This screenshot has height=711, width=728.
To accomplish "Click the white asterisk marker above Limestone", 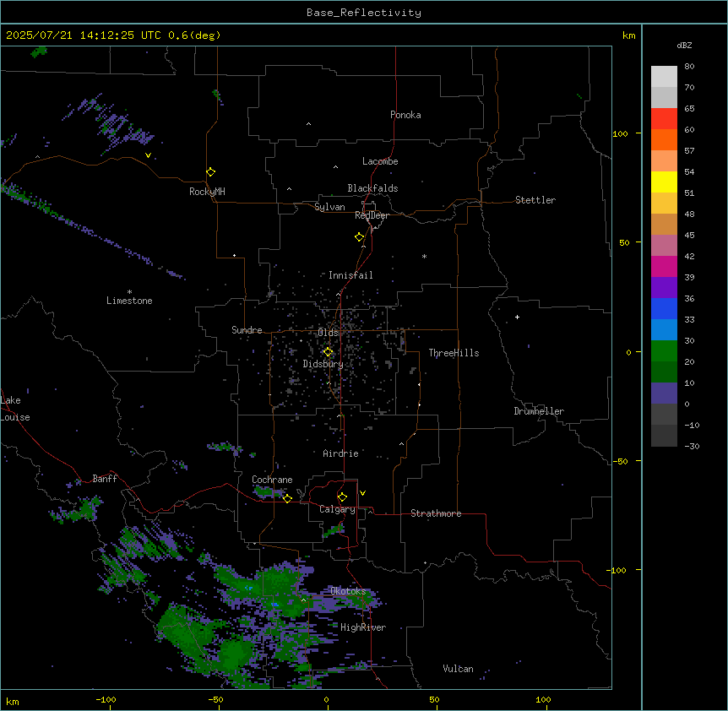I will click(129, 292).
